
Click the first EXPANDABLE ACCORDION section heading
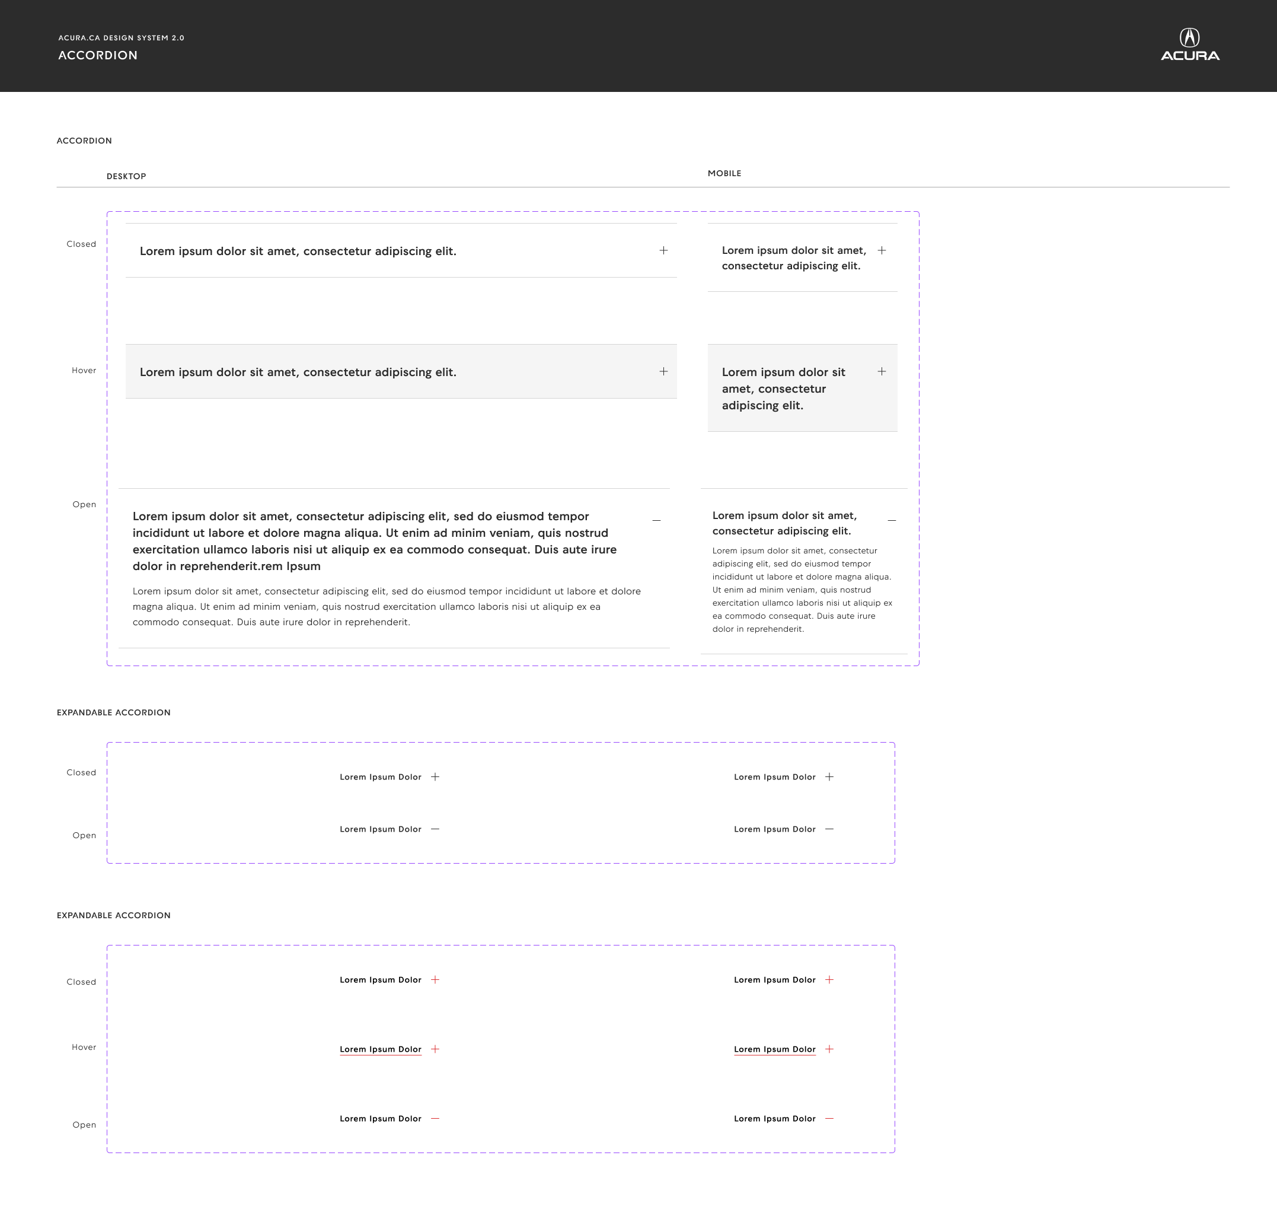pos(113,712)
